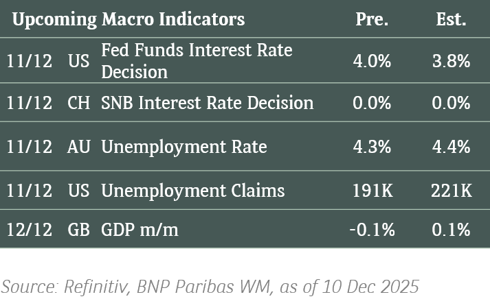
Task: Select the Fed Funds estimate 3.8%
Action: (x=452, y=61)
